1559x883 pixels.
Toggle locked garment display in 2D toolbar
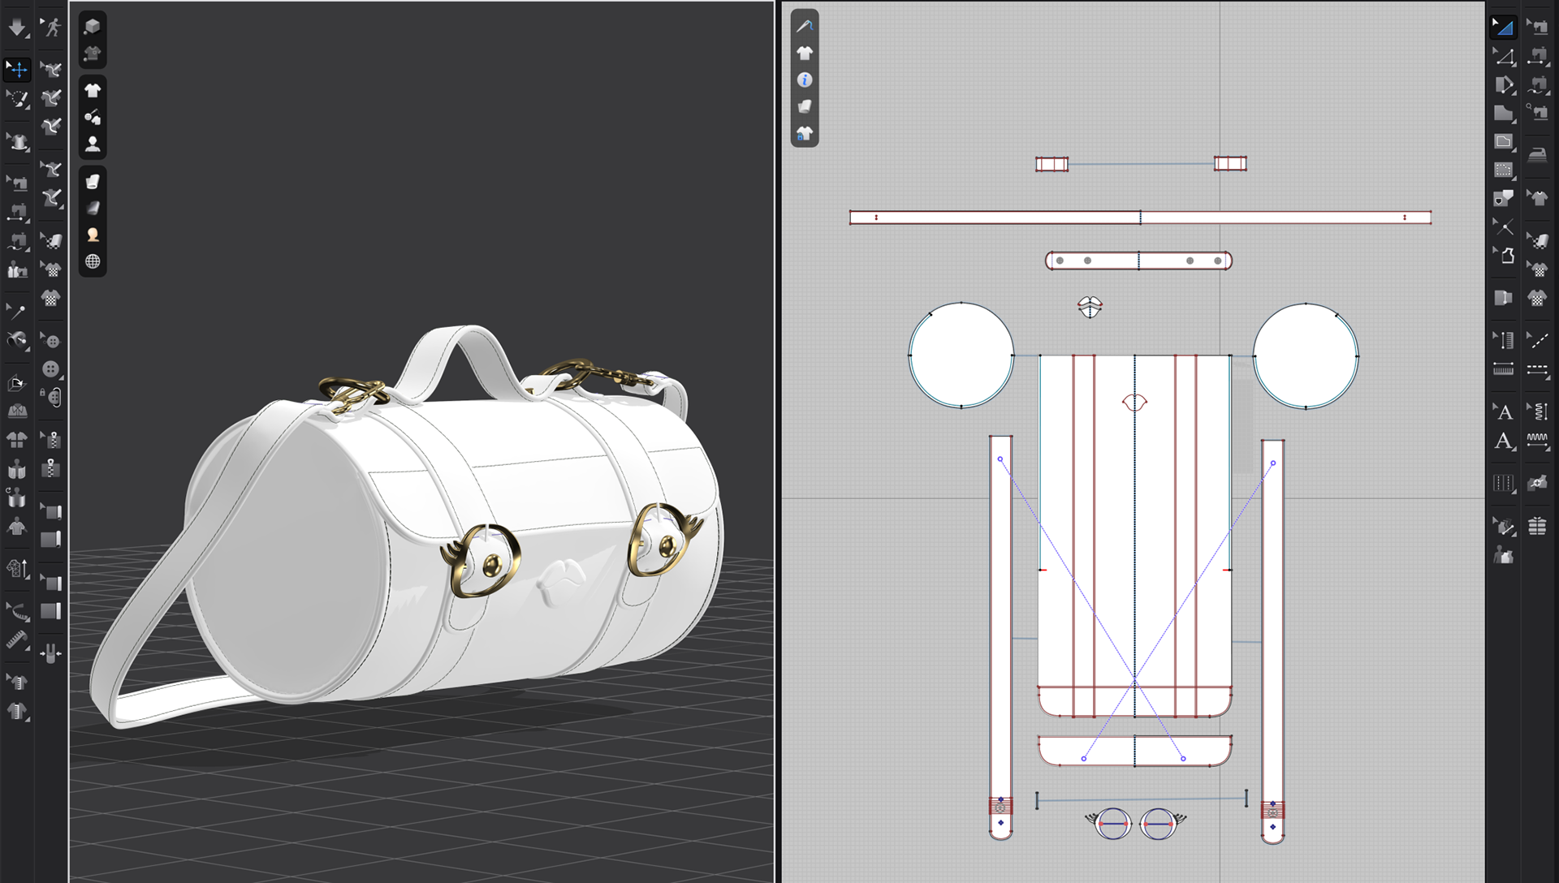[x=805, y=133]
